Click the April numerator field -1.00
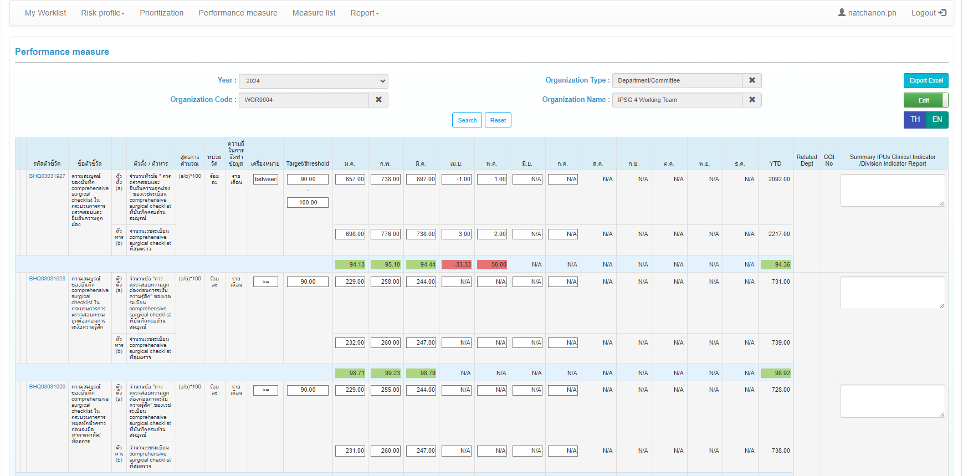This screenshot has width=963, height=476. pos(457,180)
